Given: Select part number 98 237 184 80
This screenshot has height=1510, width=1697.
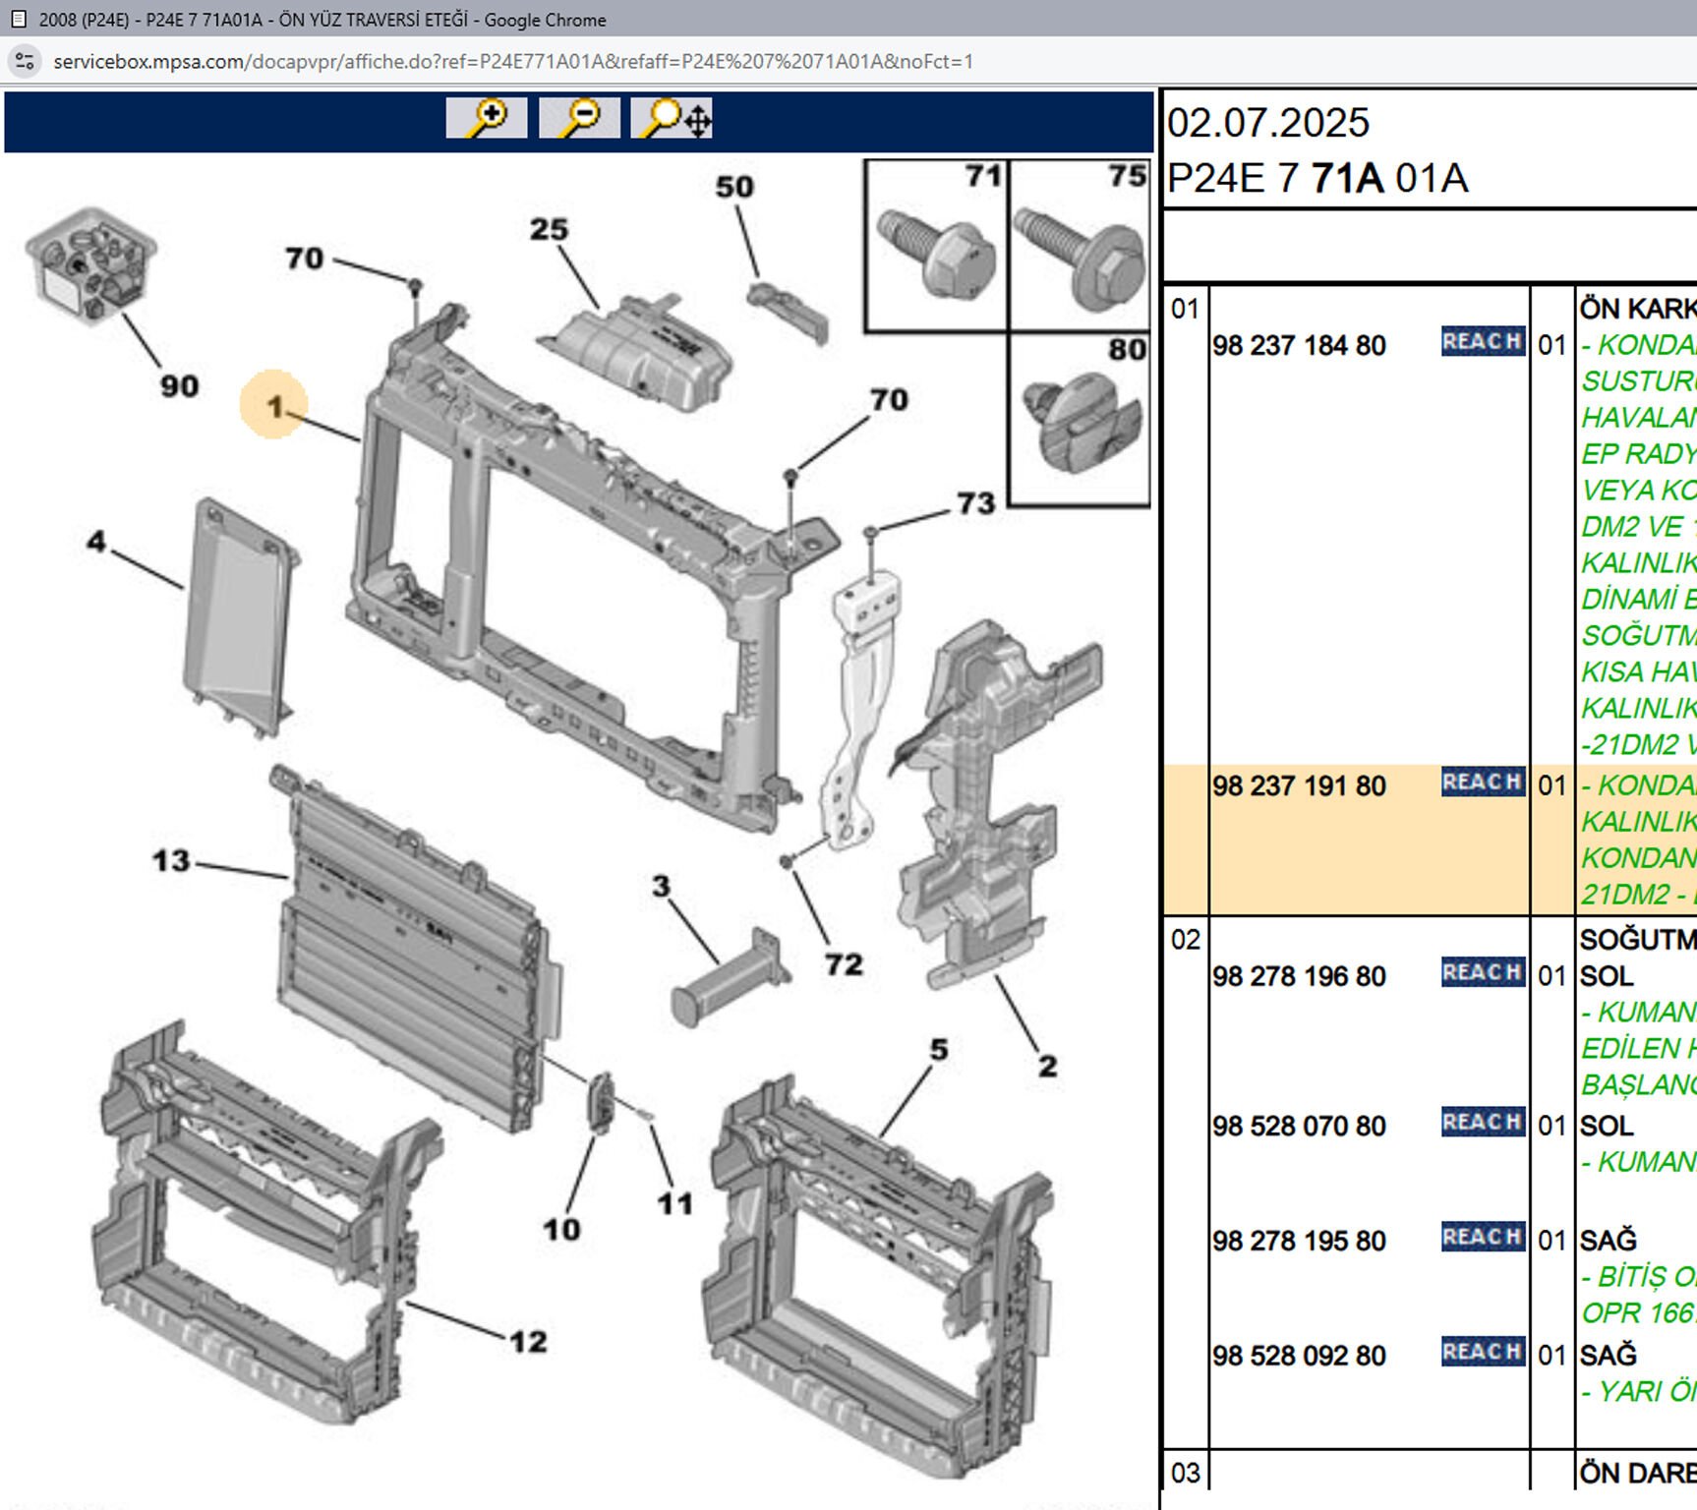Looking at the screenshot, I should [1299, 346].
